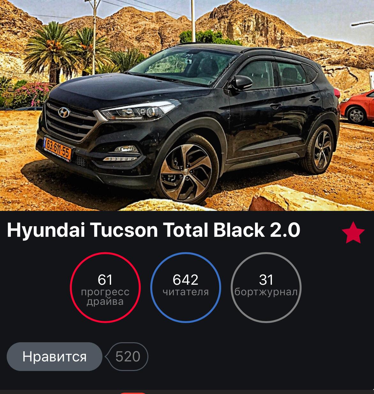This screenshot has height=394, width=374.
Task: Click the red tab peeking at bottom edge
Action: point(133,393)
